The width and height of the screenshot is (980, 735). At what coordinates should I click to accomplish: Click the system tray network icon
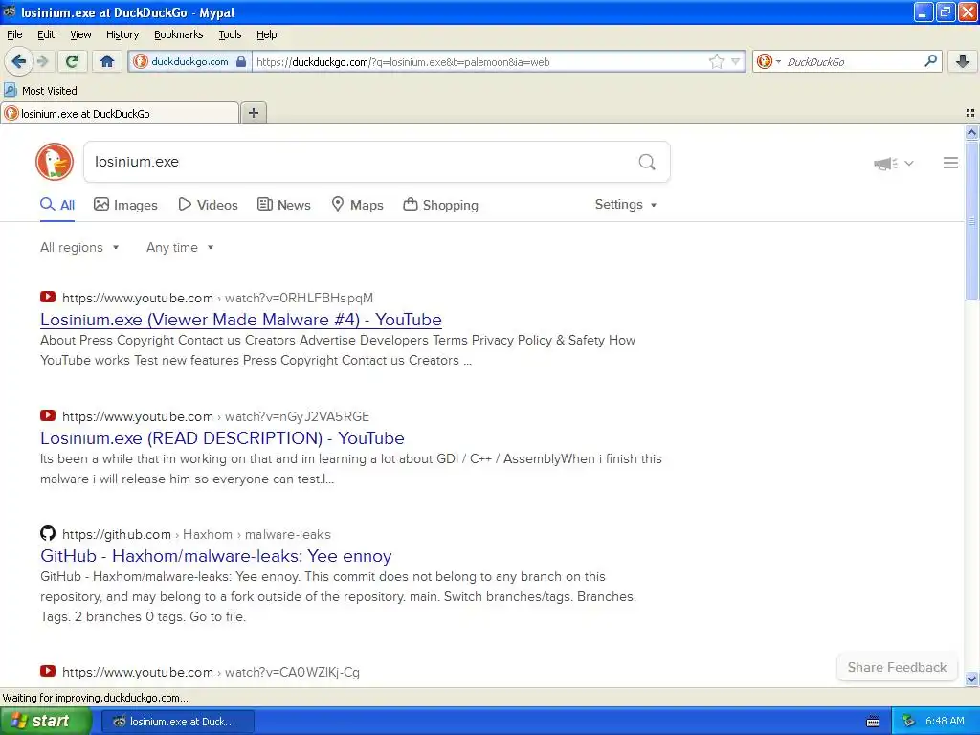click(908, 721)
